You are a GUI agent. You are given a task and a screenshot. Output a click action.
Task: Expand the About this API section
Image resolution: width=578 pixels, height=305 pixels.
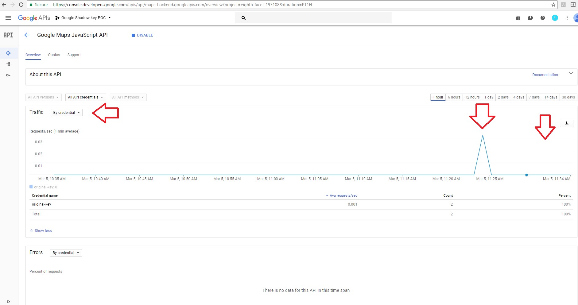click(571, 73)
